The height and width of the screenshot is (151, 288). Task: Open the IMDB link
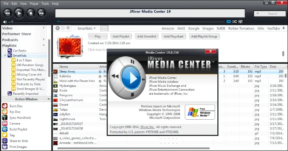click(221, 28)
